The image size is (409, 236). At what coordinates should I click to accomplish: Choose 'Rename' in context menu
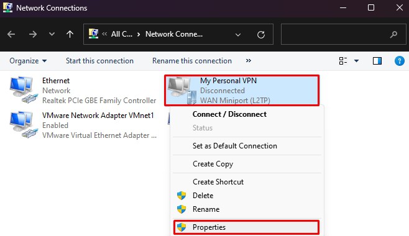click(x=247, y=209)
